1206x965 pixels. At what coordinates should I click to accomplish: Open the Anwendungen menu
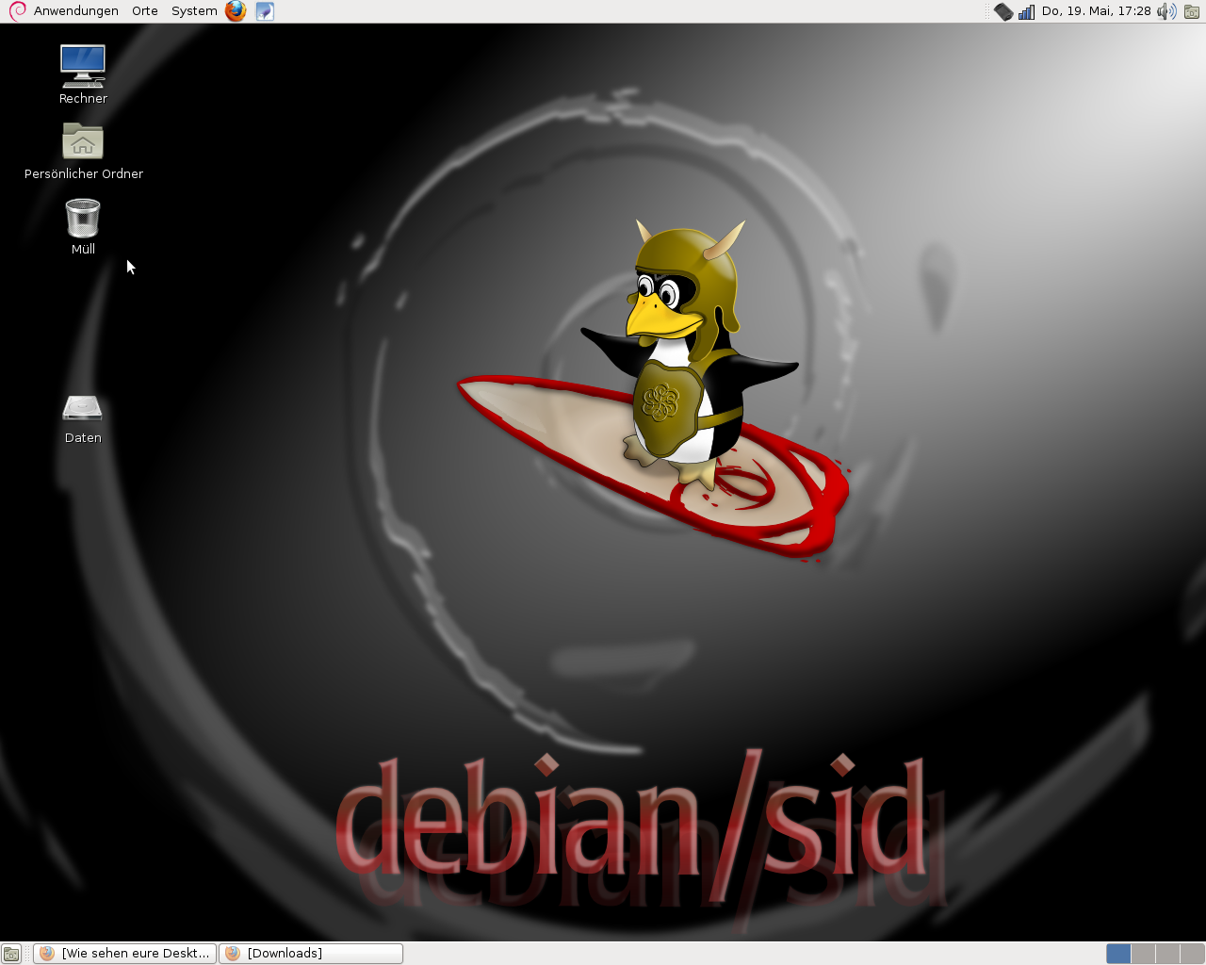coord(75,11)
